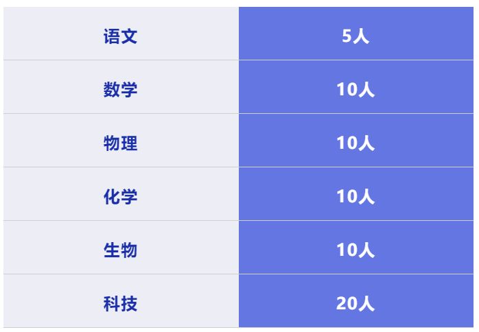This screenshot has height=332, width=479.
Task: Select the 数学 subject cell
Action: tap(121, 86)
